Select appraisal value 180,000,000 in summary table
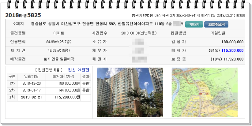This screenshot has width=252, height=126. (232, 42)
